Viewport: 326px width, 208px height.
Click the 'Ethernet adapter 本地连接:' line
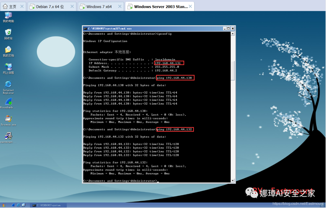pyautogui.click(x=107, y=52)
